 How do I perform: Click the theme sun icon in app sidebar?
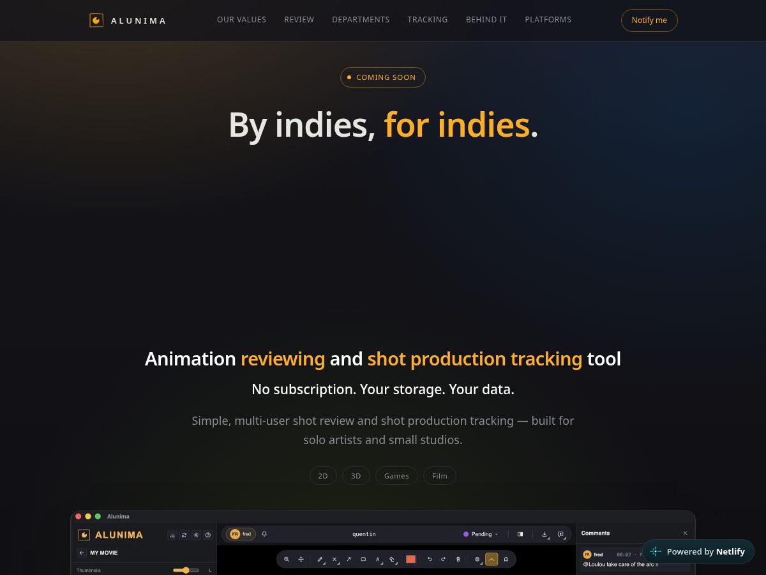pyautogui.click(x=196, y=535)
